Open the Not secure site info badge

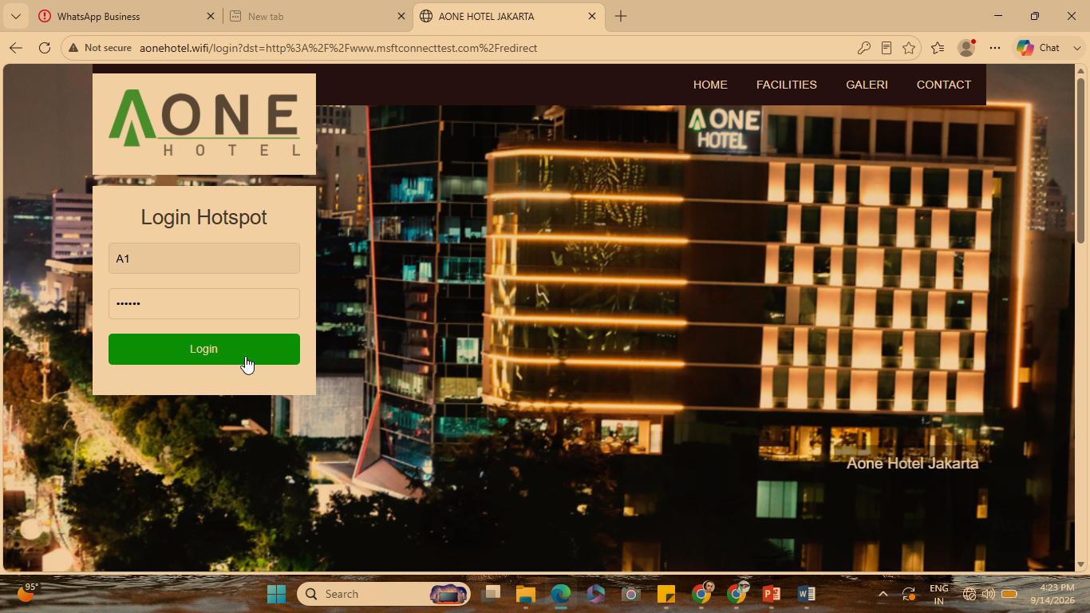click(x=101, y=48)
